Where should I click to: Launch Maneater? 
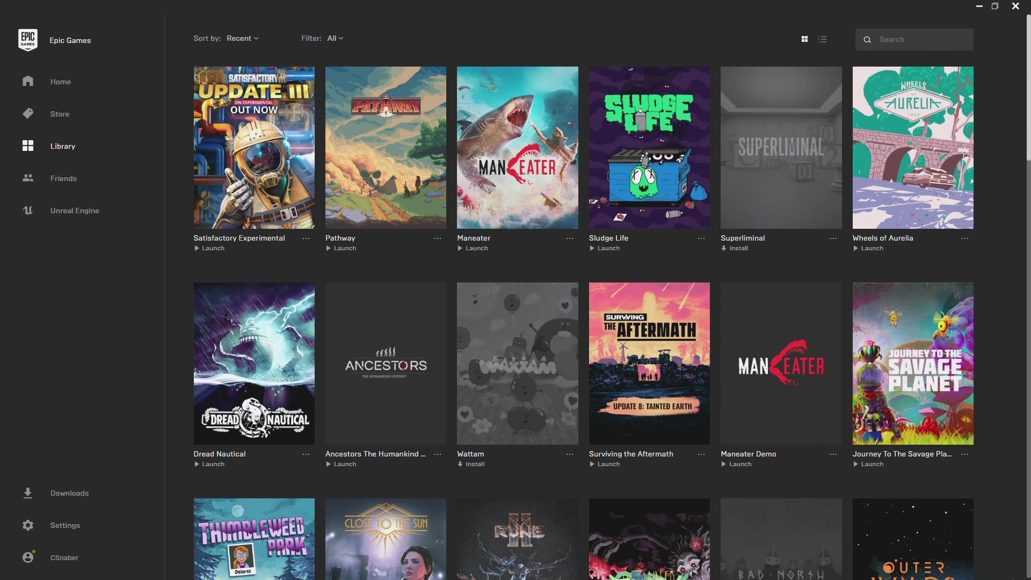473,248
